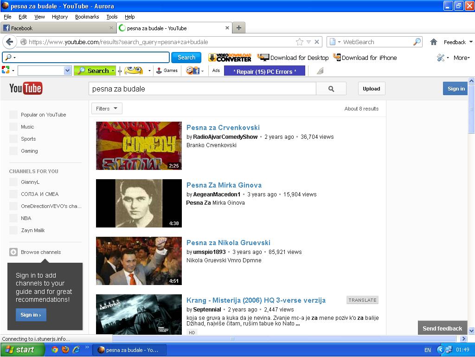Click the Sign in button in the guide box
This screenshot has width=475, height=357.
pyautogui.click(x=31, y=315)
